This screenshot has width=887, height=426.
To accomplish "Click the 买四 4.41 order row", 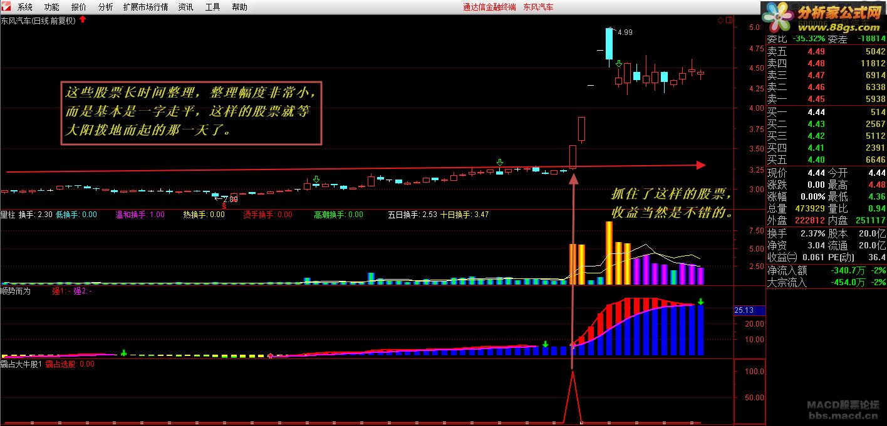I will point(826,148).
